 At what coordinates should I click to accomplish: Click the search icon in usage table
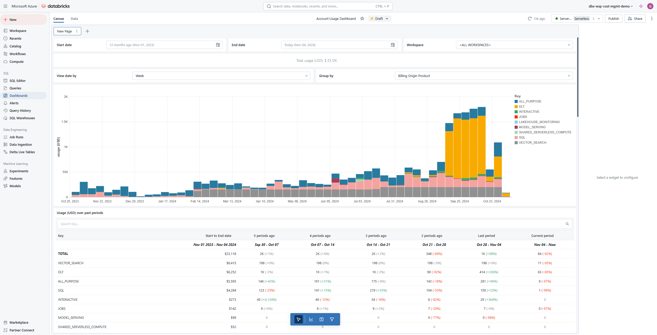pyautogui.click(x=567, y=223)
